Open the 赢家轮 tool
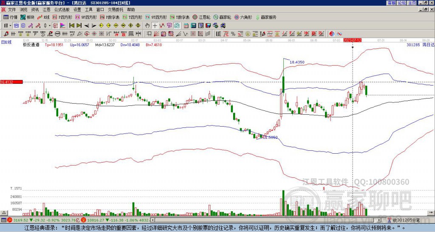The width and height of the screenshot is (435, 232). tap(222, 17)
